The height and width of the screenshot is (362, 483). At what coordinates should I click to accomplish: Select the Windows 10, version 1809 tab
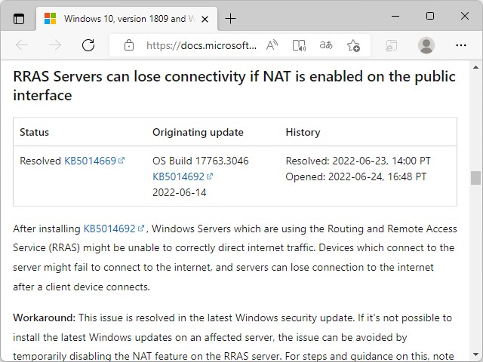127,19
